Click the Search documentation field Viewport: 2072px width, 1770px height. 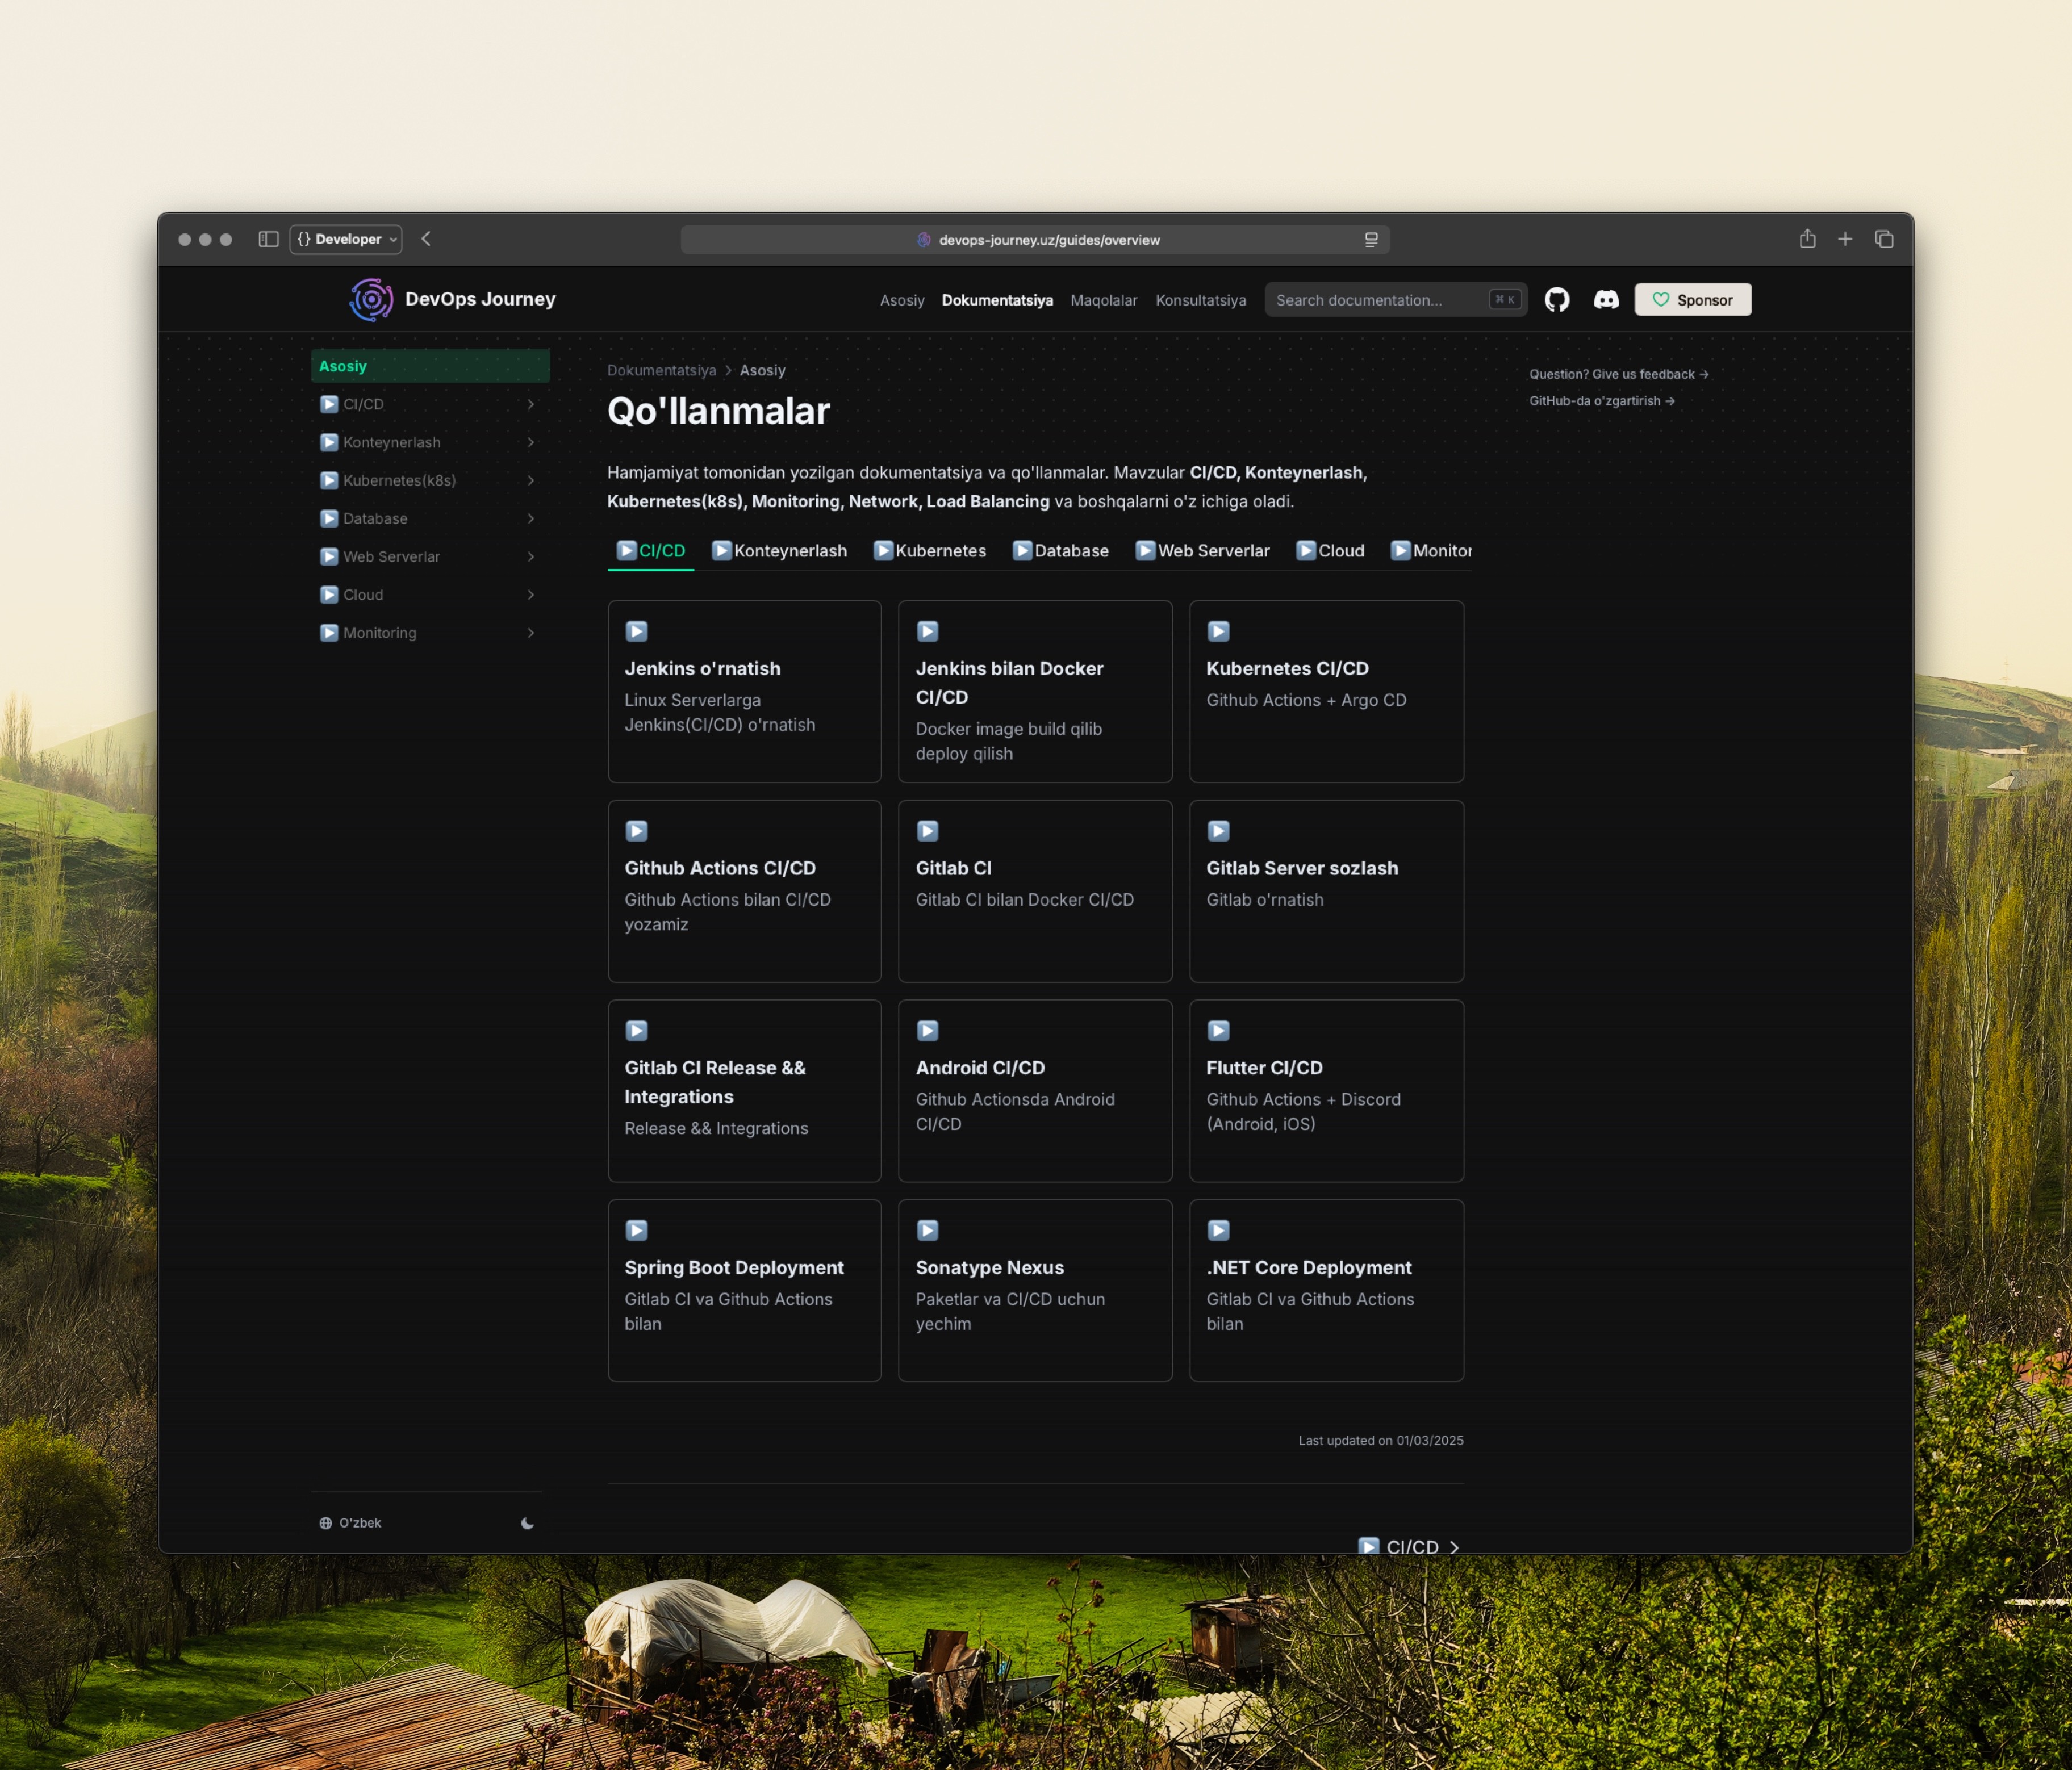tap(1396, 300)
